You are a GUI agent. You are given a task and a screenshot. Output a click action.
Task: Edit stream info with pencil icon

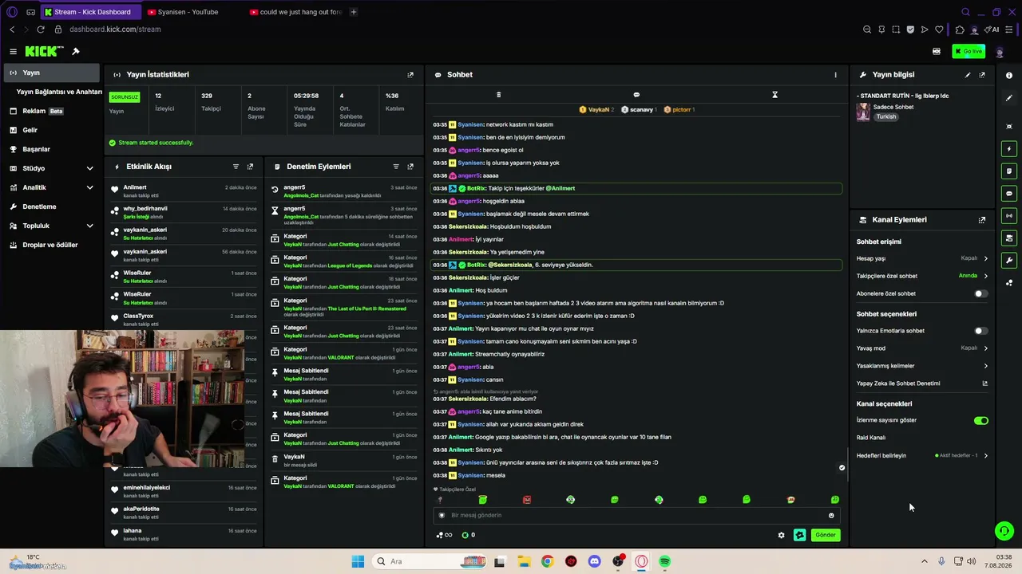pyautogui.click(x=968, y=75)
